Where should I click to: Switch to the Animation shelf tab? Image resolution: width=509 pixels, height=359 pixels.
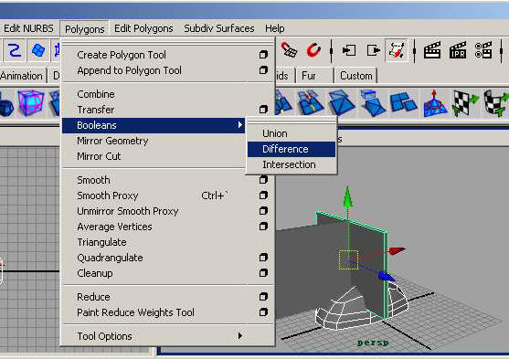point(21,76)
